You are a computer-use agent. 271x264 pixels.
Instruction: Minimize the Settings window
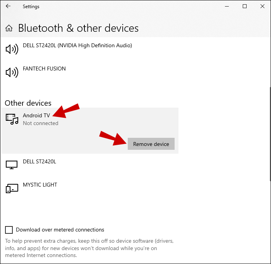(x=226, y=6)
